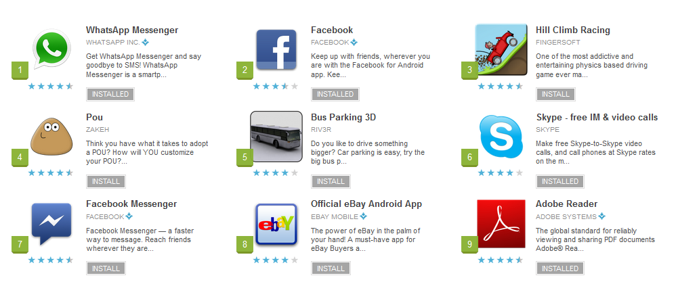Open the Hill Climb Racing title link
The width and height of the screenshot is (676, 282).
[x=572, y=30]
